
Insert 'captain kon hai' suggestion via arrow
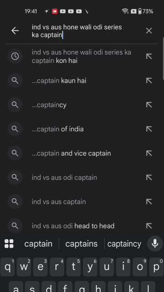[x=149, y=56]
